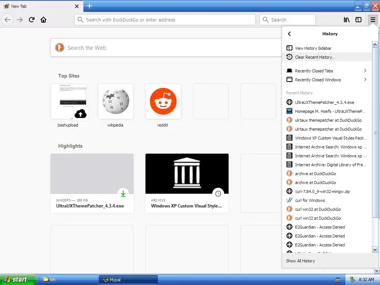Click the 8:32 AM taskbar clock
The image size is (380, 285).
[366, 279]
